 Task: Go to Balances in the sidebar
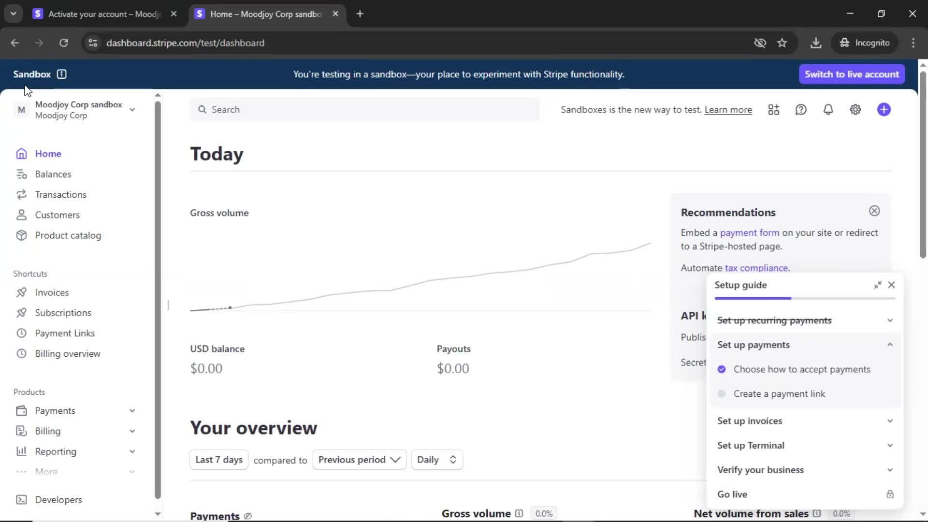(53, 174)
